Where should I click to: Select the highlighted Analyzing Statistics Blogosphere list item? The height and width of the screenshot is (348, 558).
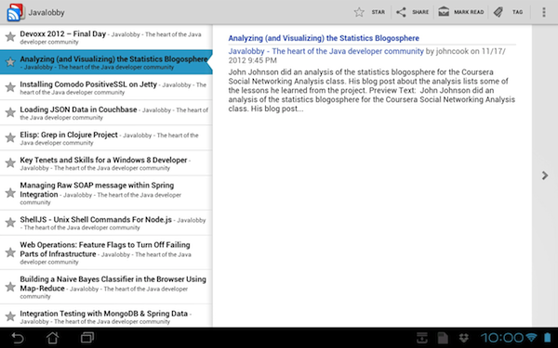click(106, 62)
